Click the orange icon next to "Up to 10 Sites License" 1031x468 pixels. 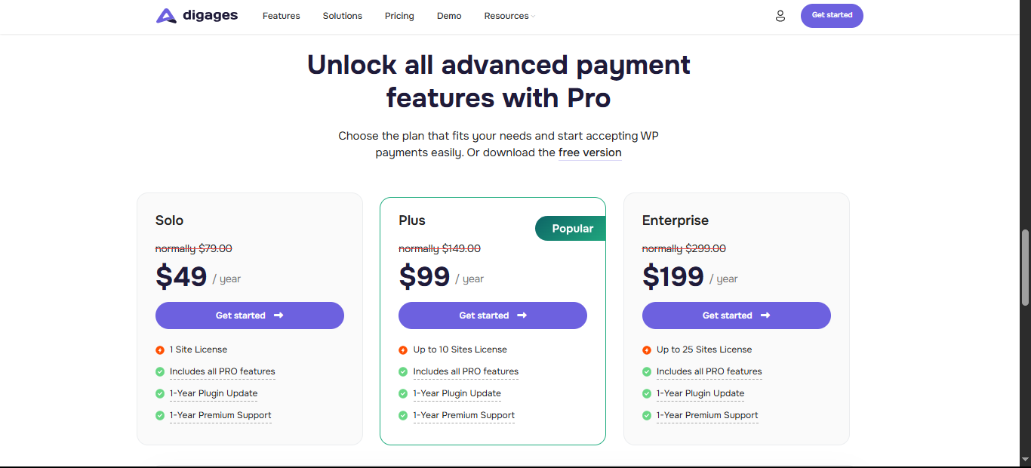pyautogui.click(x=402, y=349)
